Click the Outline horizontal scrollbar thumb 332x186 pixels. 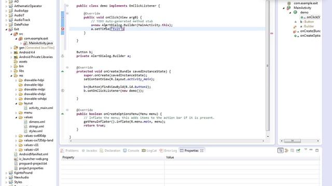(x=293, y=141)
